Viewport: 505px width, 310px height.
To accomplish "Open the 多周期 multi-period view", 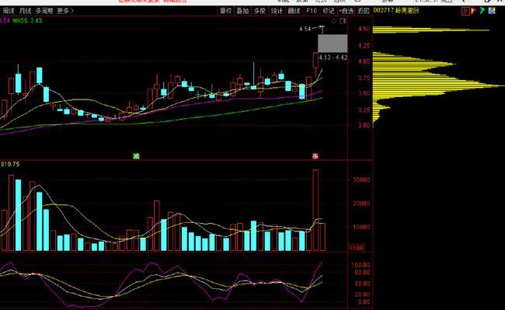I will (x=44, y=11).
